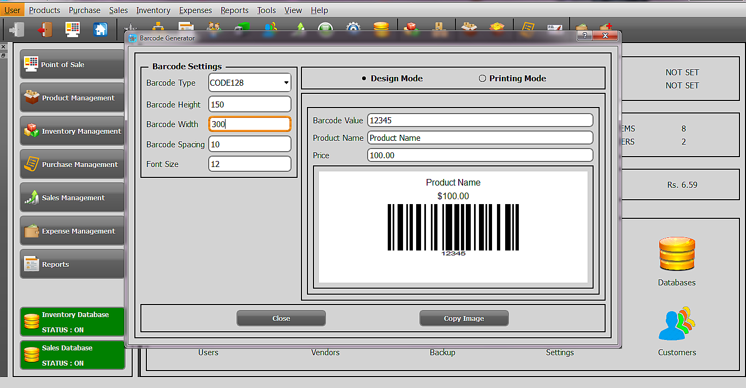The width and height of the screenshot is (746, 388).
Task: Open the Inventory menu
Action: coord(153,10)
